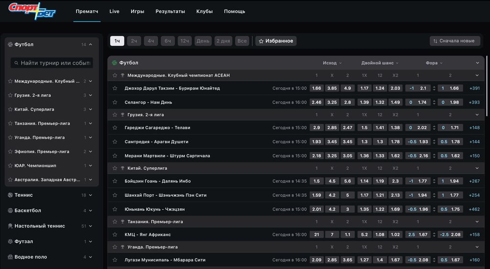The width and height of the screenshot is (490, 269).
Task: Select odds 21 for КМЦ win
Action: pos(317,235)
